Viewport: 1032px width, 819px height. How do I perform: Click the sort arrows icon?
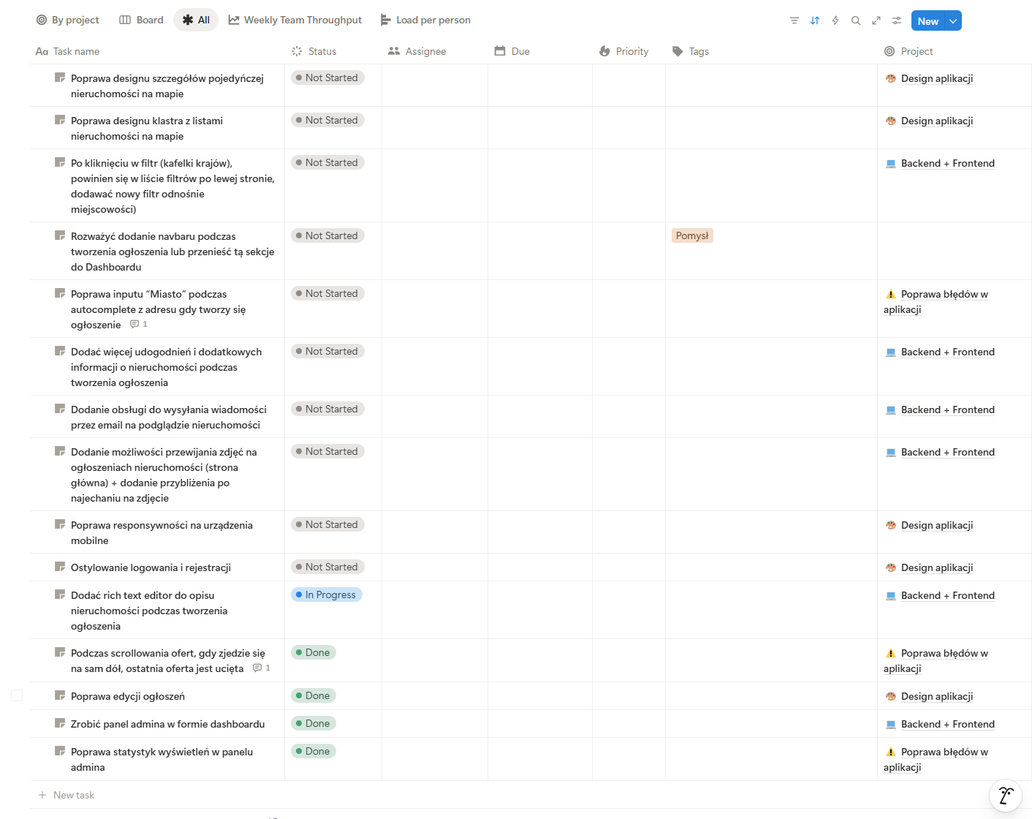coord(815,20)
